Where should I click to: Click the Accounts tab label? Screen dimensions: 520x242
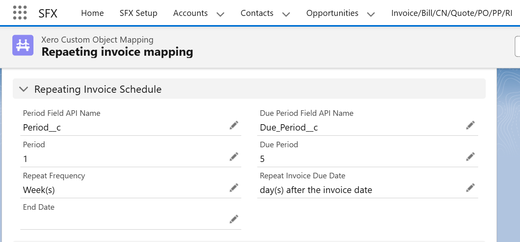point(190,13)
